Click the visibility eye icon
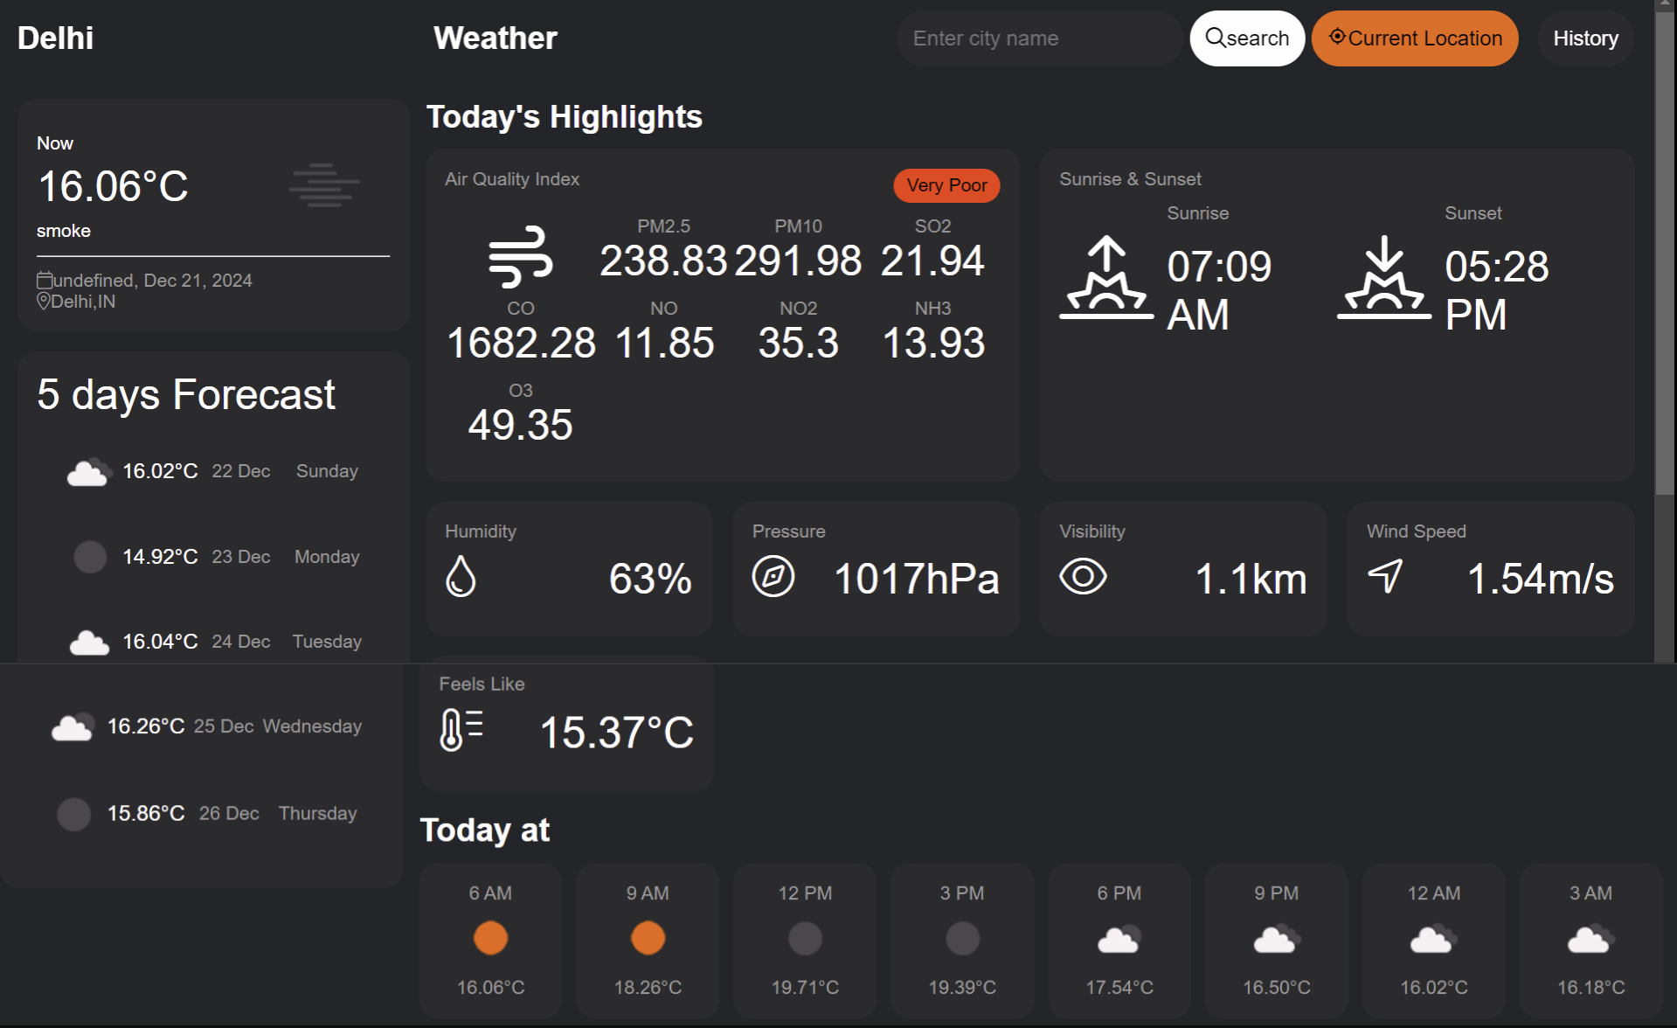 point(1083,577)
